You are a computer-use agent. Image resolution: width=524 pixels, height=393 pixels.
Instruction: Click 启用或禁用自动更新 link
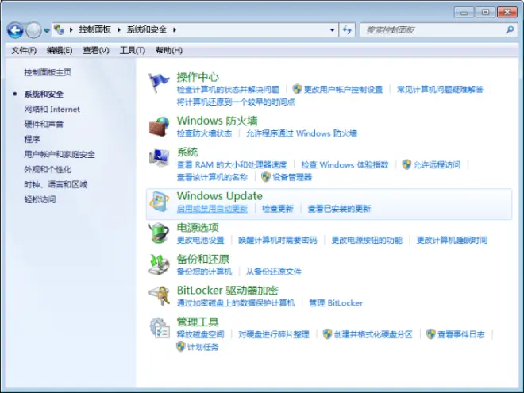pos(212,209)
